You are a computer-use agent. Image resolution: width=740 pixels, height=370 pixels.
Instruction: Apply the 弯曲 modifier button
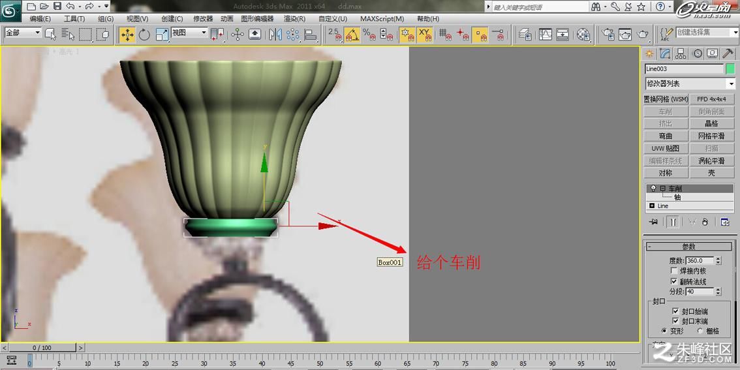tap(666, 136)
